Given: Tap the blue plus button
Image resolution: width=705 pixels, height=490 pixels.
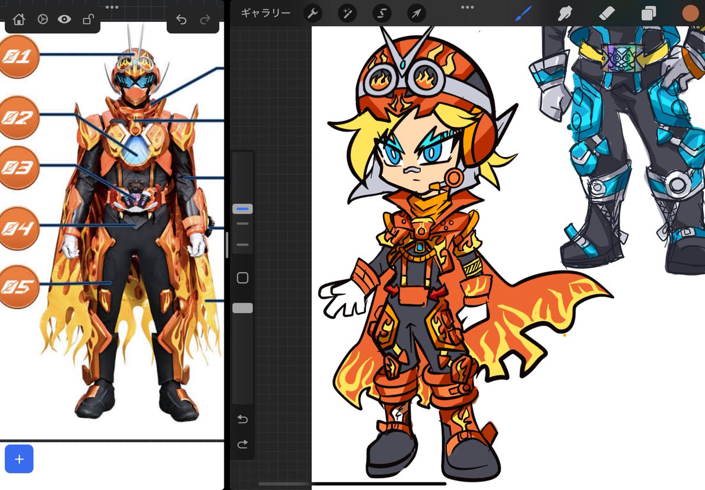Looking at the screenshot, I should coord(19,459).
